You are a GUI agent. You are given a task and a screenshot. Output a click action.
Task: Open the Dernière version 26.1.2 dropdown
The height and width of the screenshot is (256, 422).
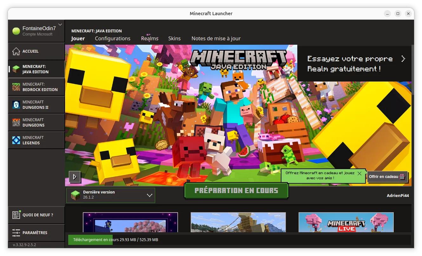coord(111,195)
